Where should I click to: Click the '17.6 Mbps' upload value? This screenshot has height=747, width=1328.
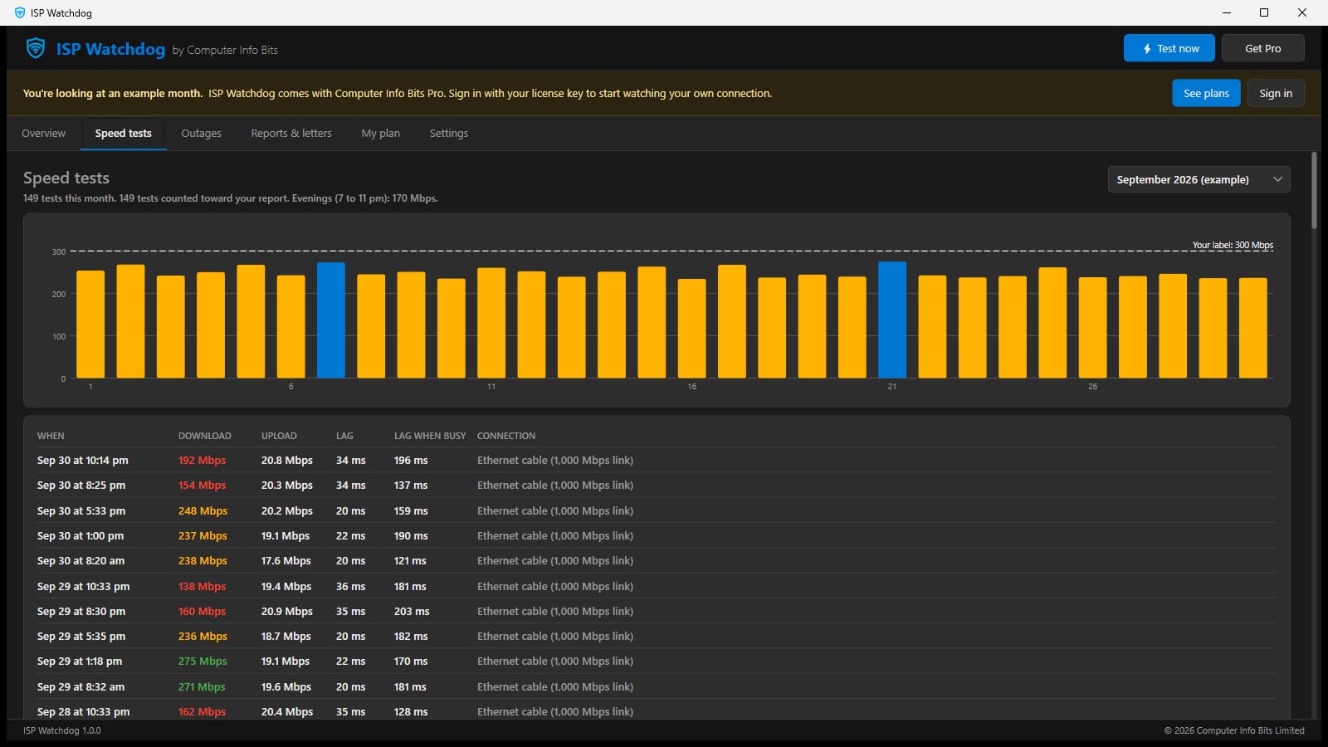click(x=286, y=560)
